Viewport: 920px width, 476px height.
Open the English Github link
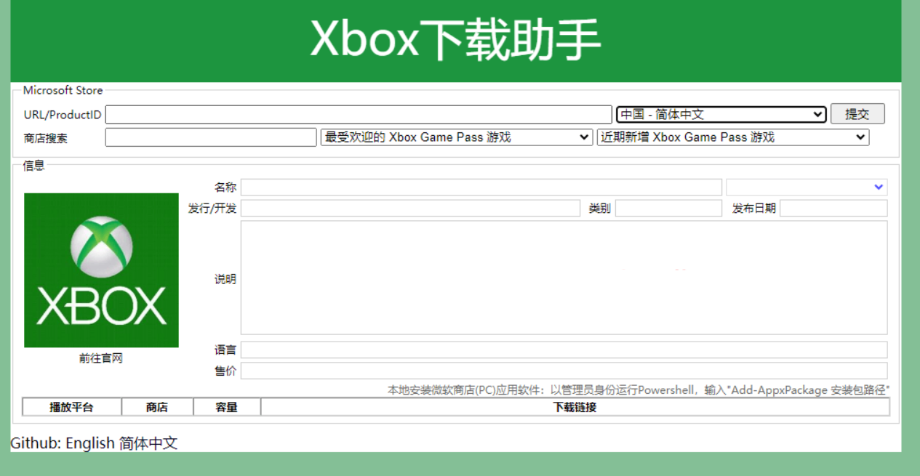point(90,443)
